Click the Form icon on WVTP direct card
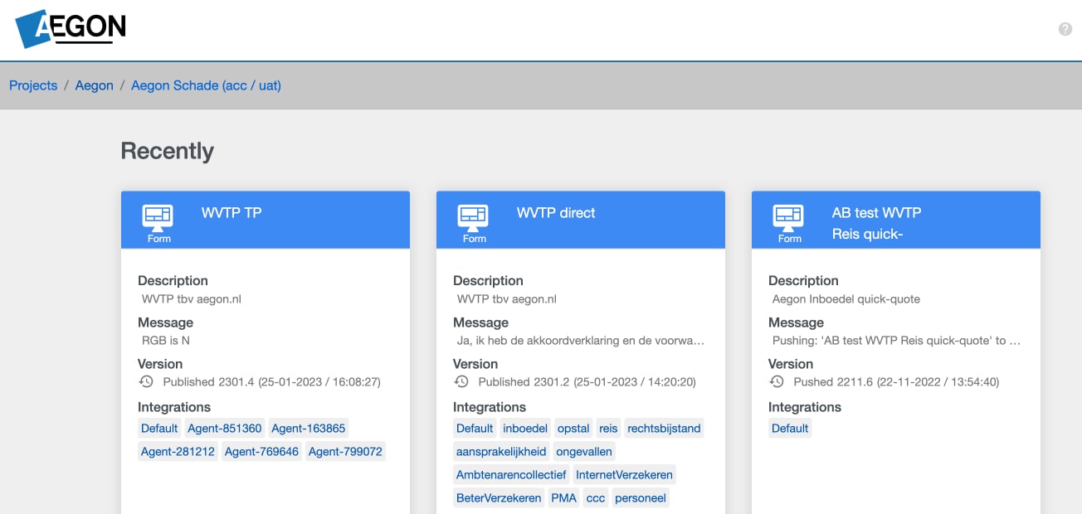This screenshot has width=1082, height=514. coord(474,224)
